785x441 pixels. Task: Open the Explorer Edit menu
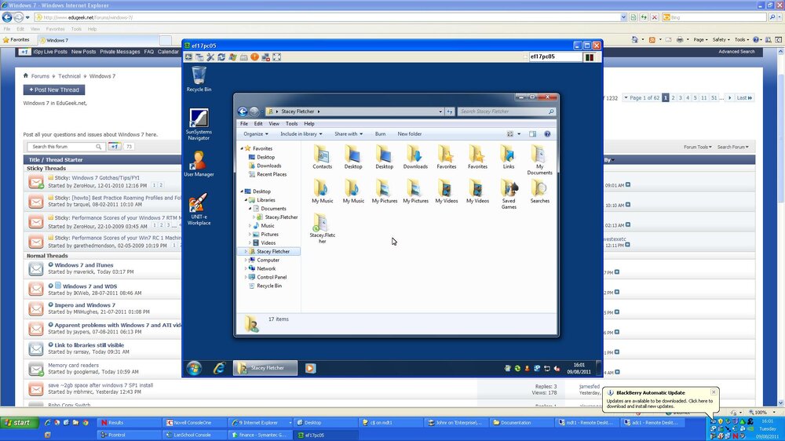(x=258, y=124)
